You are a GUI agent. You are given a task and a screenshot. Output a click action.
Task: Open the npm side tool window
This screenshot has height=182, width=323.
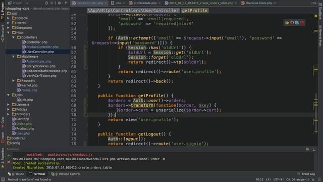click(x=3, y=138)
